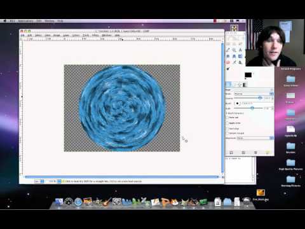Open Finder from the Dock

tap(59, 202)
